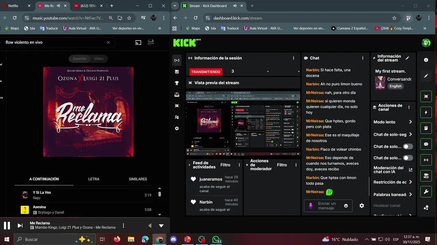The height and width of the screenshot is (245, 437).
Task: Open the green camera stream panel icon
Action: [x=426, y=176]
